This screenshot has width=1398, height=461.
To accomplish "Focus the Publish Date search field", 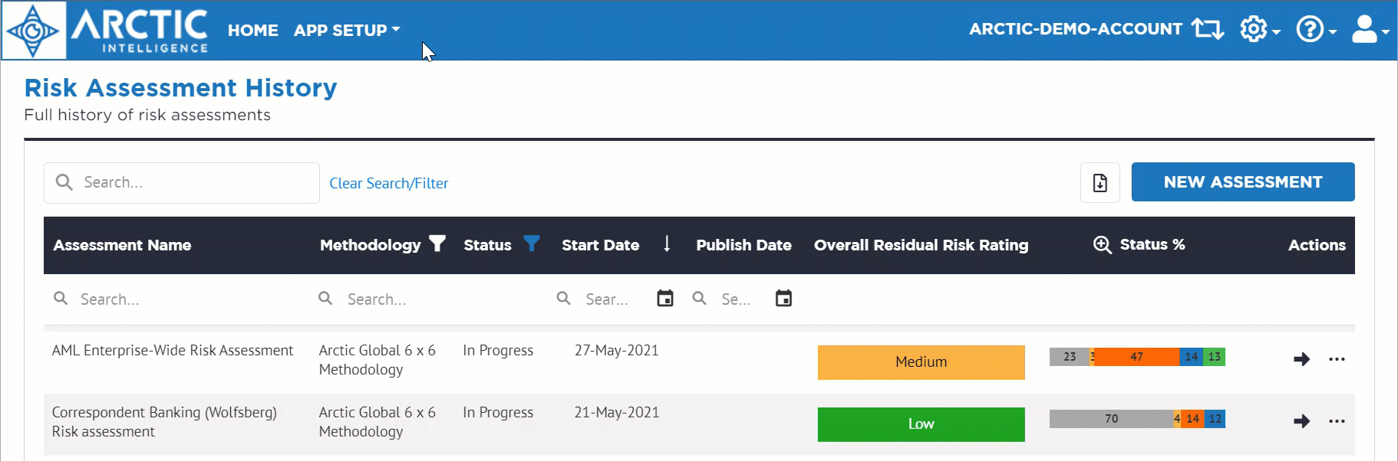I will [729, 299].
